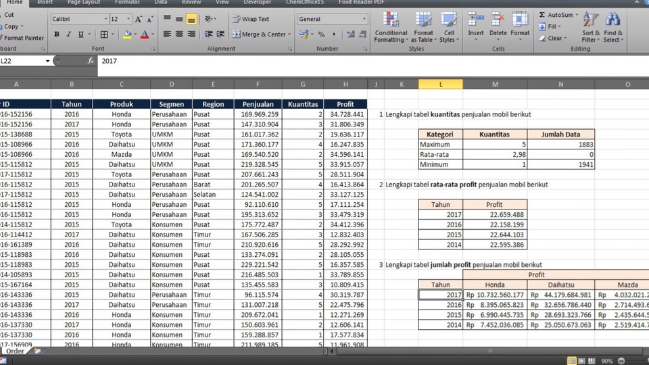649x365 pixels.
Task: Toggle Bold formatting
Action: [x=57, y=34]
